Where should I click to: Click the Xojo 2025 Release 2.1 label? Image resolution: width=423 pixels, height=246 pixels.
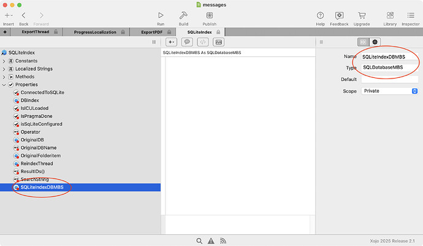(x=392, y=241)
